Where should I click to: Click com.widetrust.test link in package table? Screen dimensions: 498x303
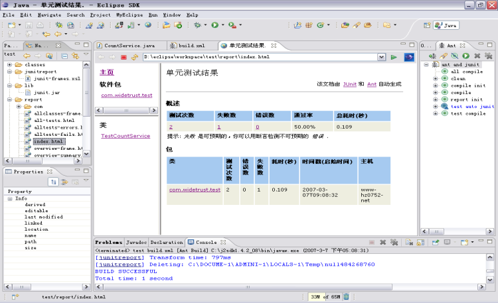click(x=195, y=190)
